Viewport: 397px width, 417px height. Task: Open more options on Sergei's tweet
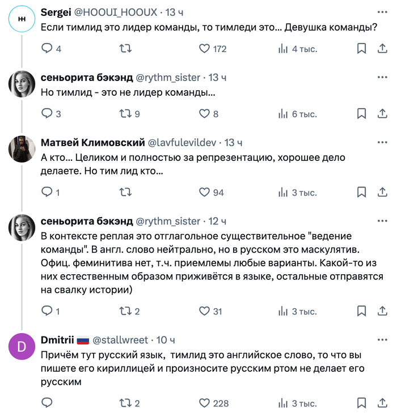pyautogui.click(x=382, y=12)
